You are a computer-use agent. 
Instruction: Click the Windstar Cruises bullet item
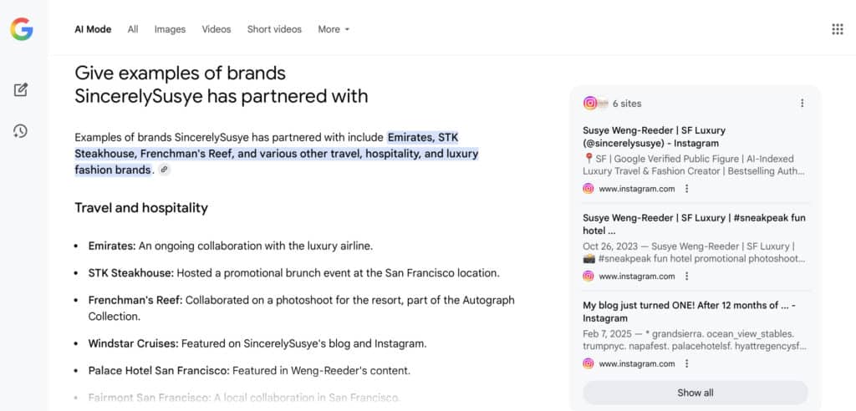257,344
